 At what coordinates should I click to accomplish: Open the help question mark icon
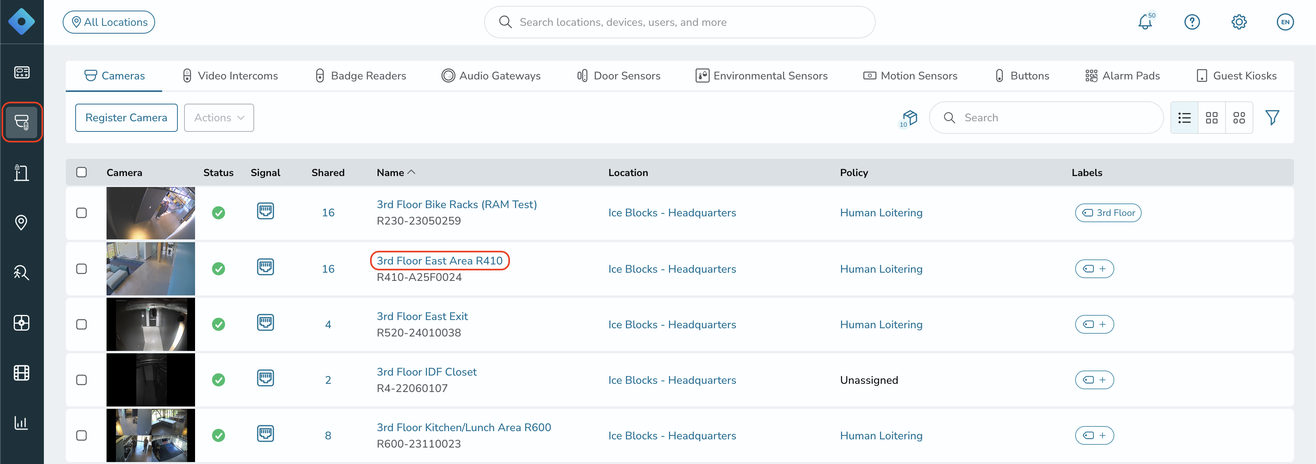[x=1192, y=22]
